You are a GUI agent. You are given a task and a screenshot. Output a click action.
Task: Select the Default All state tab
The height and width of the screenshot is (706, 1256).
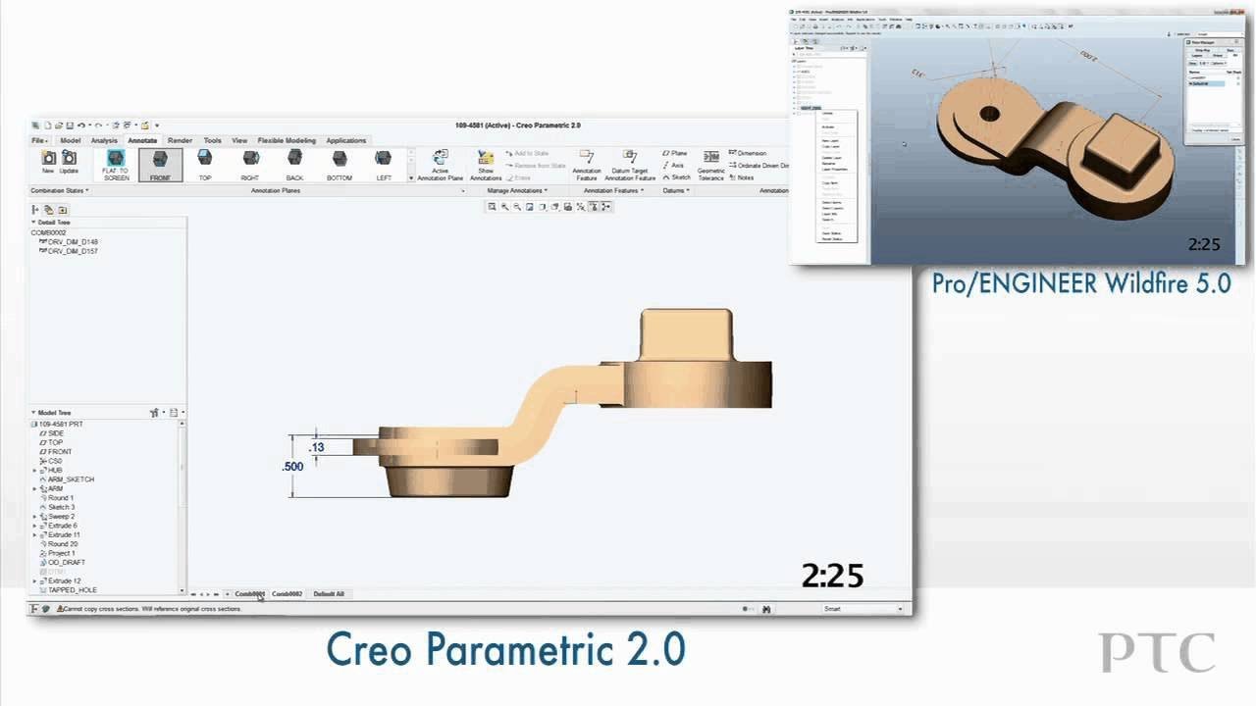[329, 594]
